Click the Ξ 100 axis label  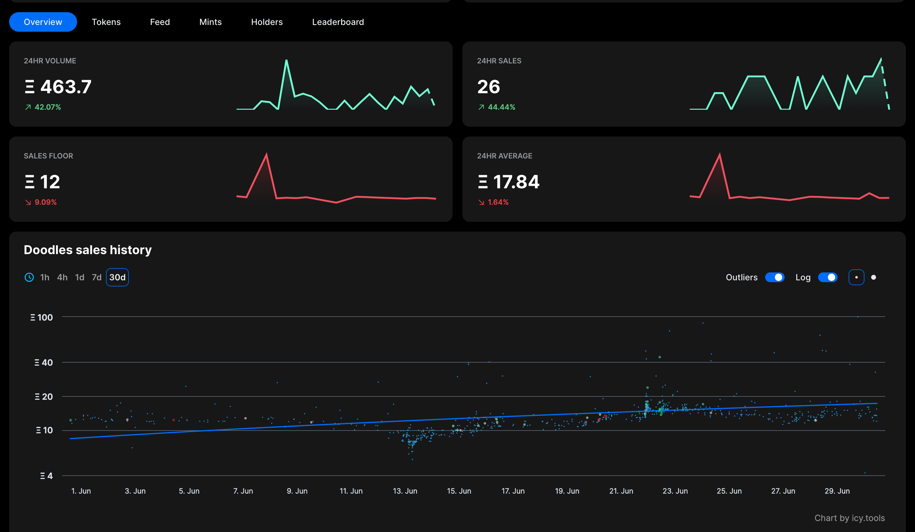[x=41, y=317]
